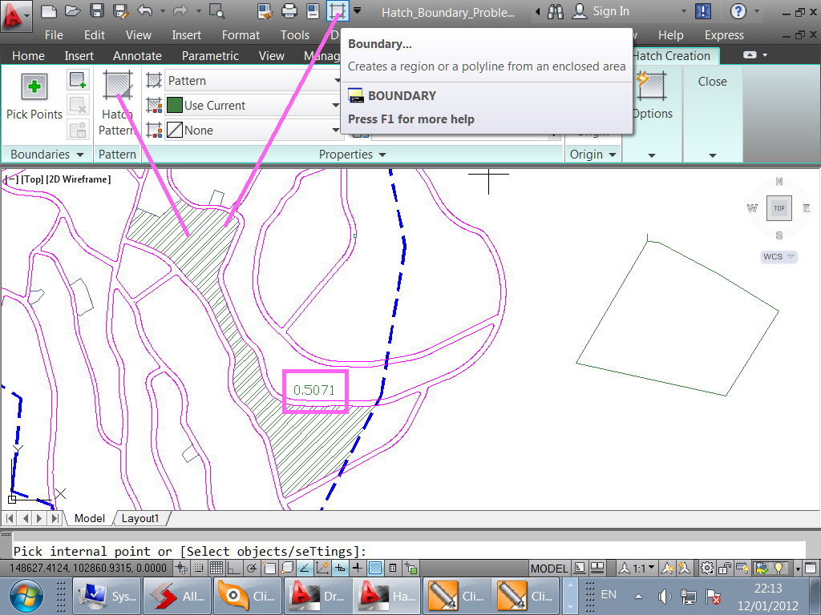Click the Quick View Layouts icon

tap(580, 568)
